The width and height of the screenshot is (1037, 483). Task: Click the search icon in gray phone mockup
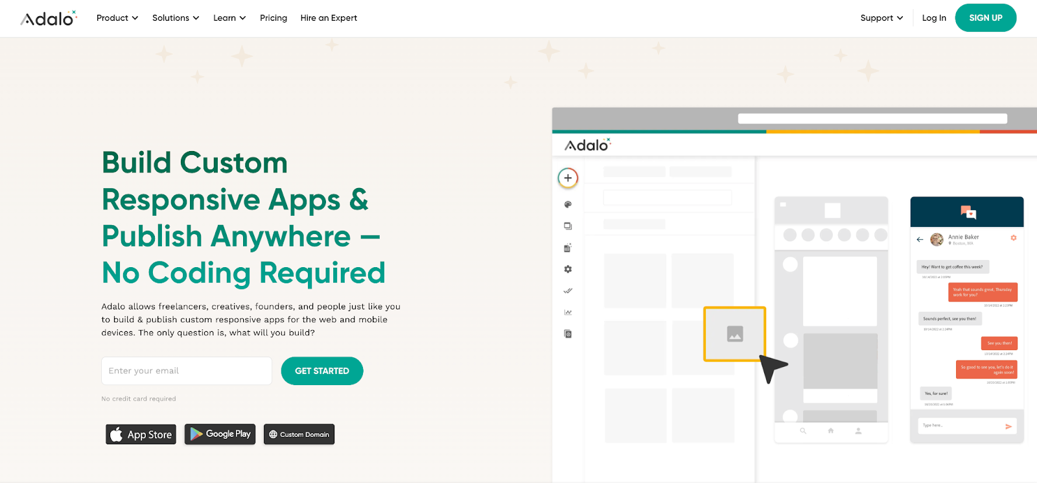(803, 430)
